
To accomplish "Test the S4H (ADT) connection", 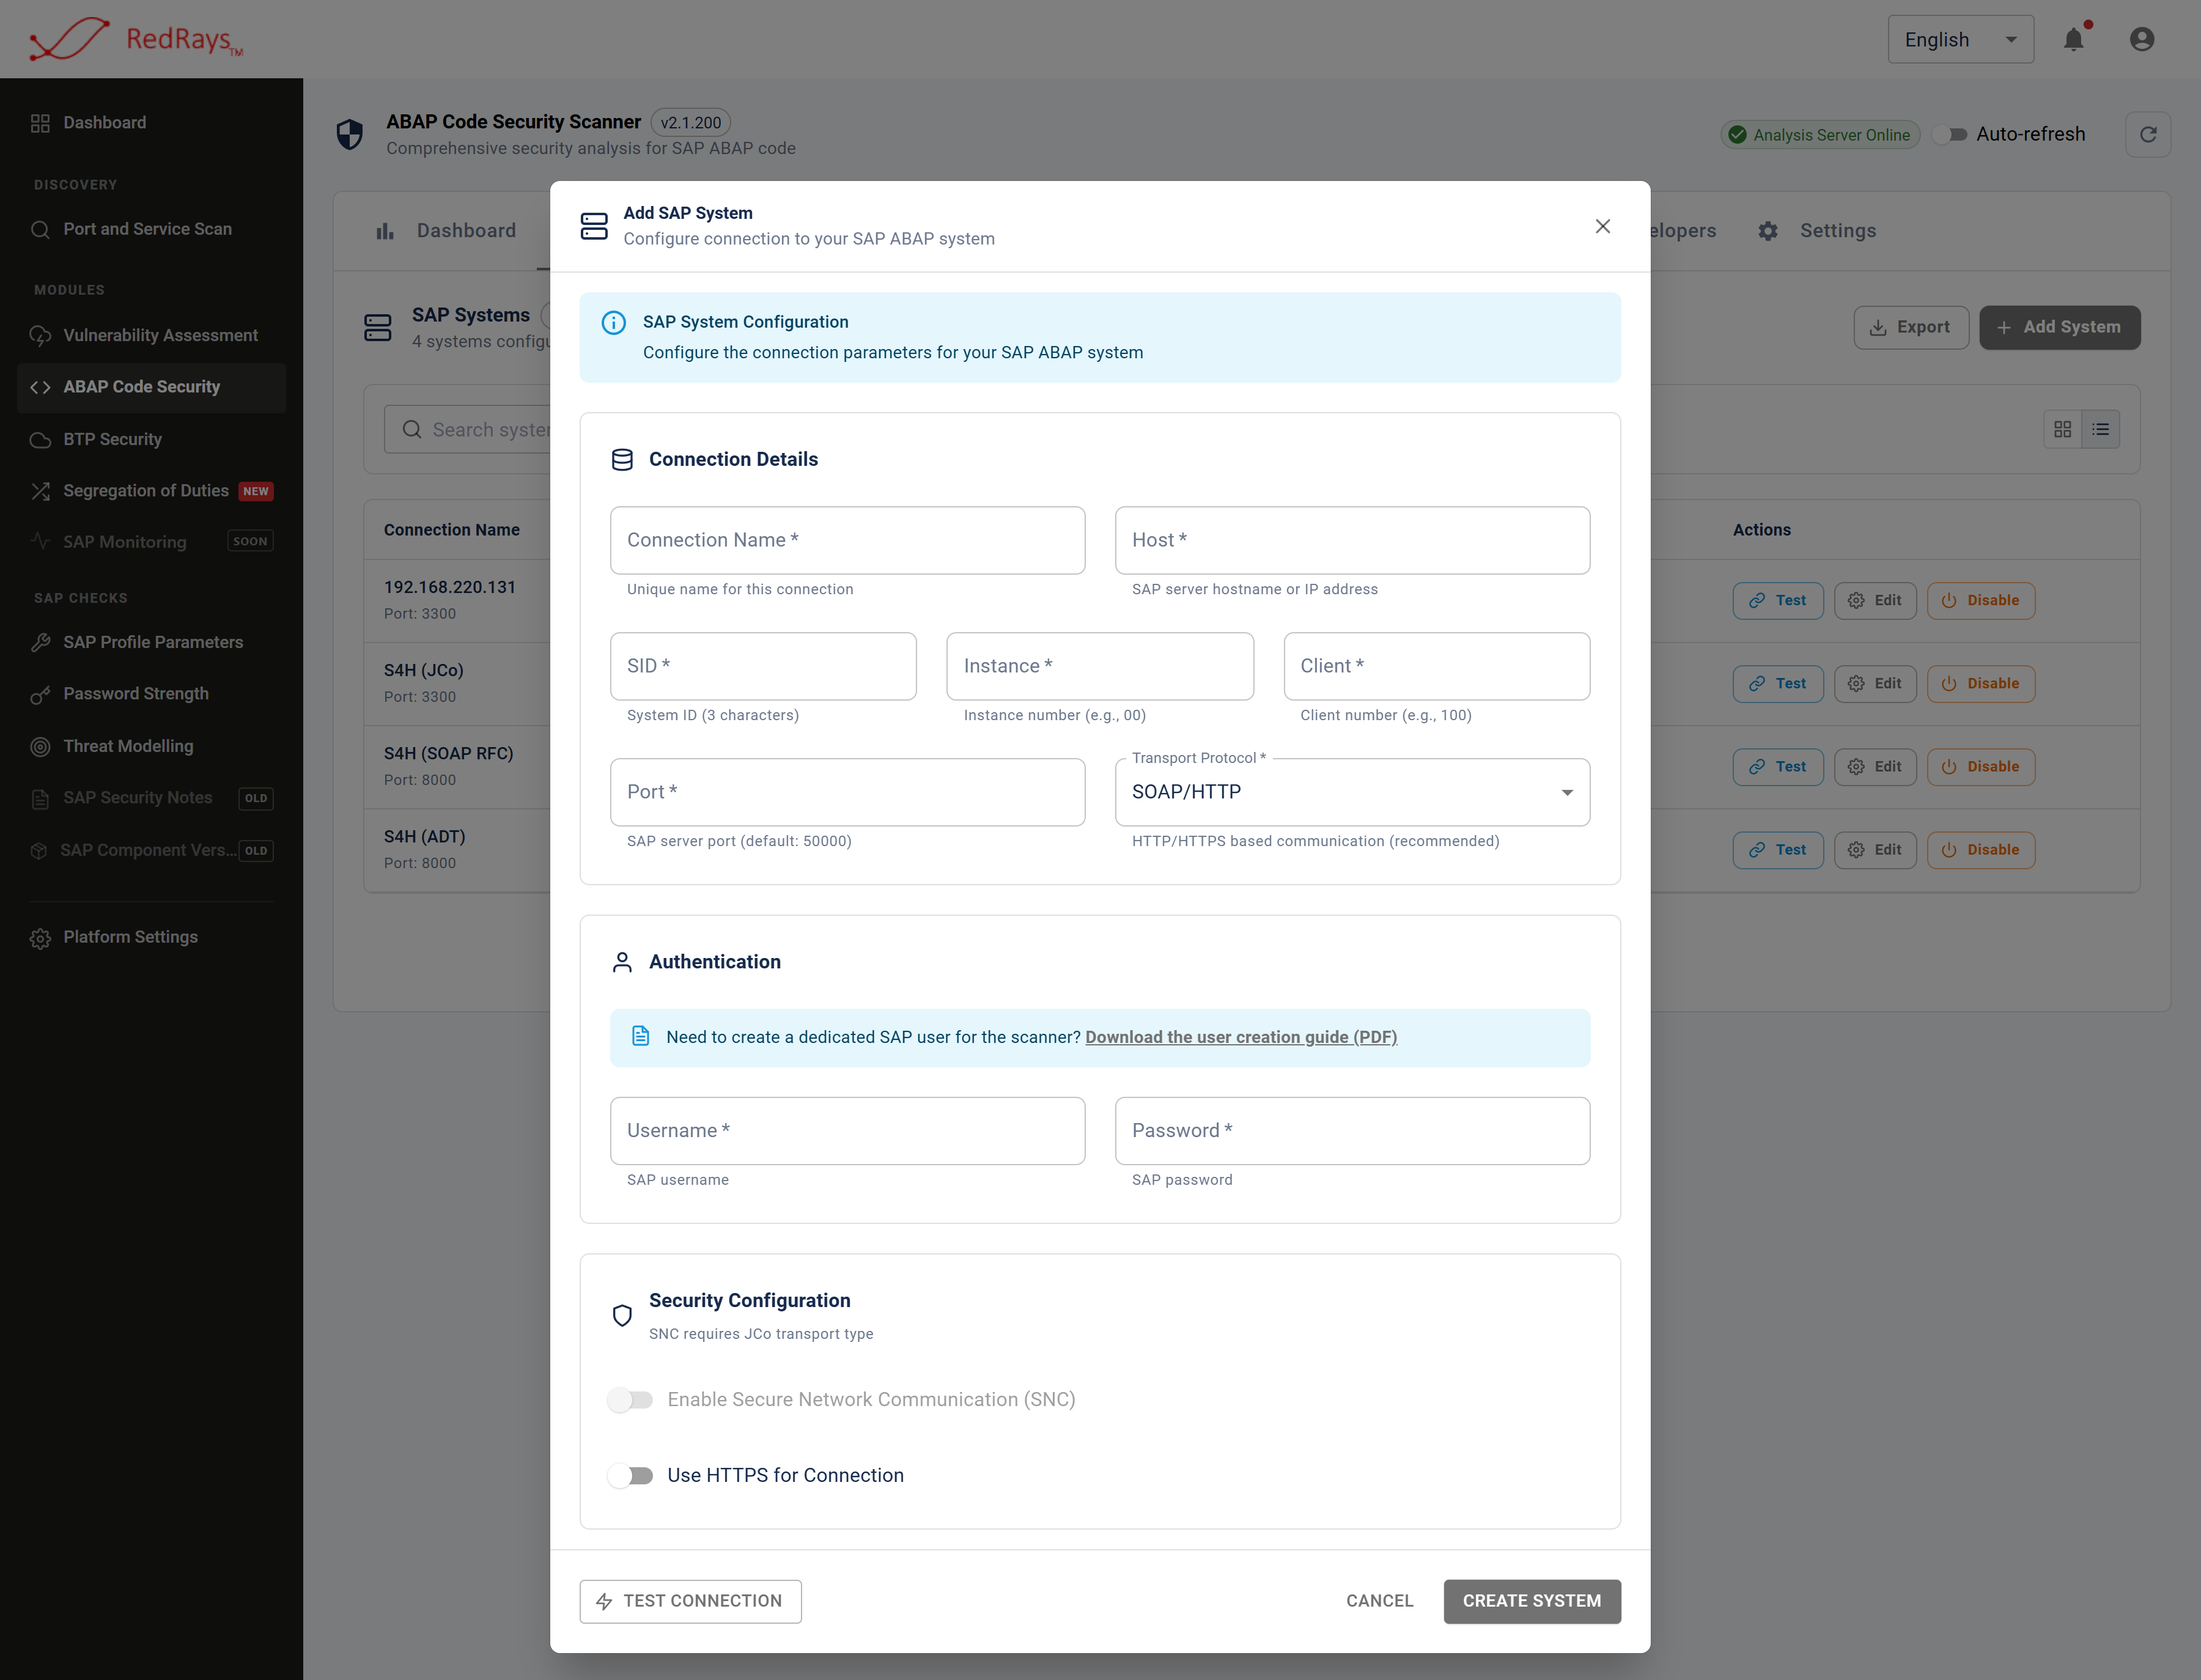I will coord(1778,849).
